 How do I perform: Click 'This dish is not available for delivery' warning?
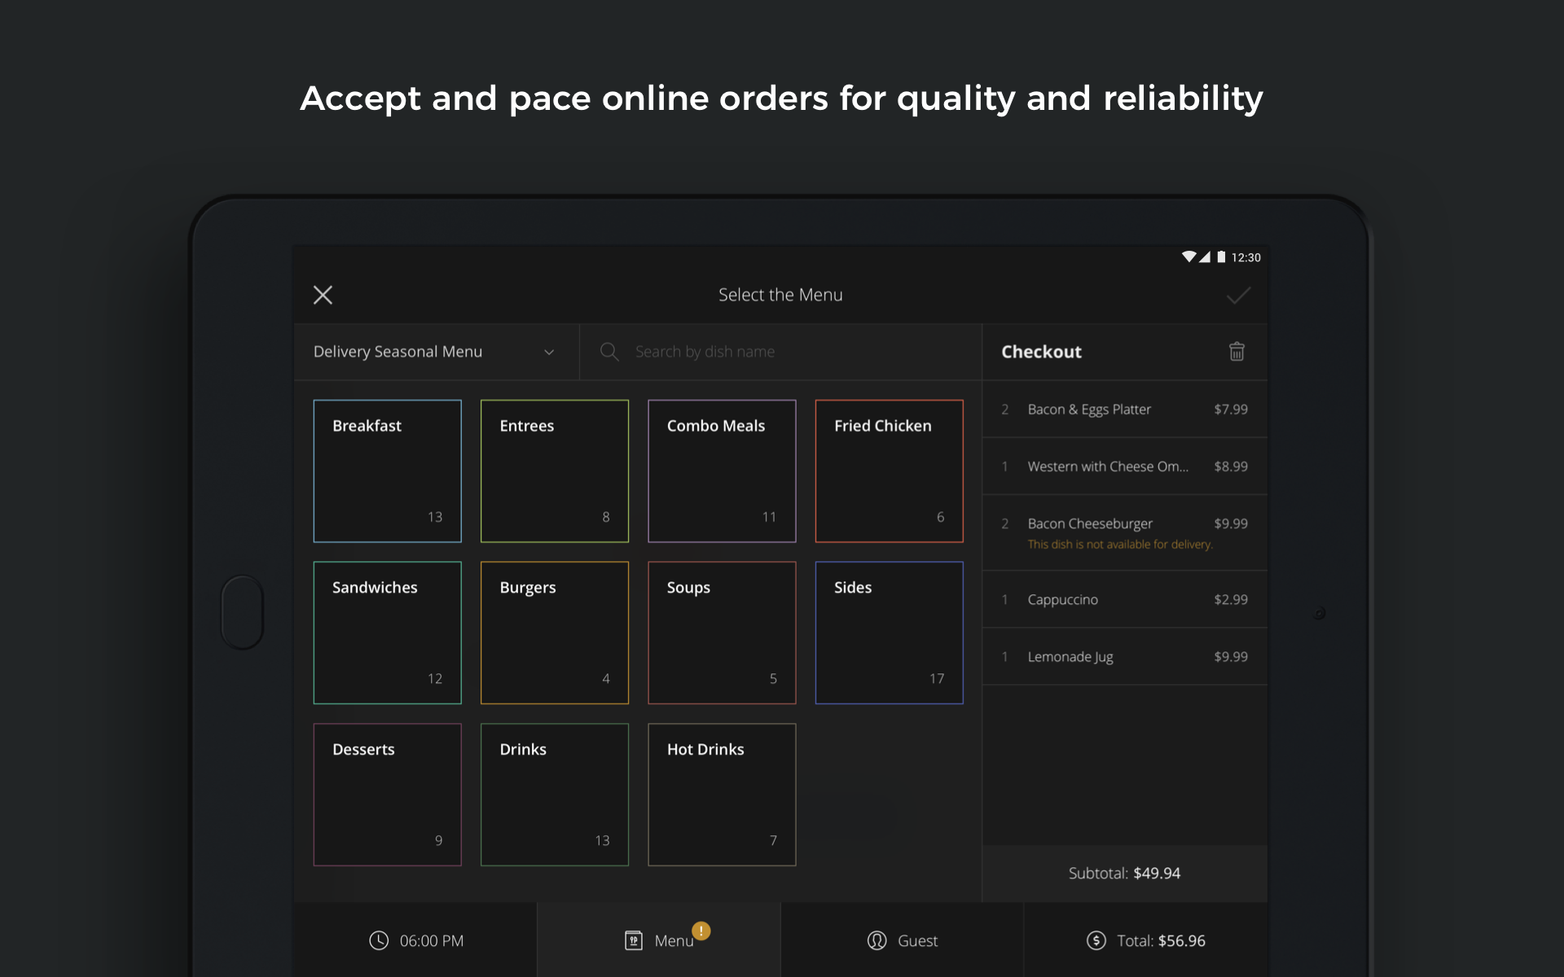tap(1120, 545)
